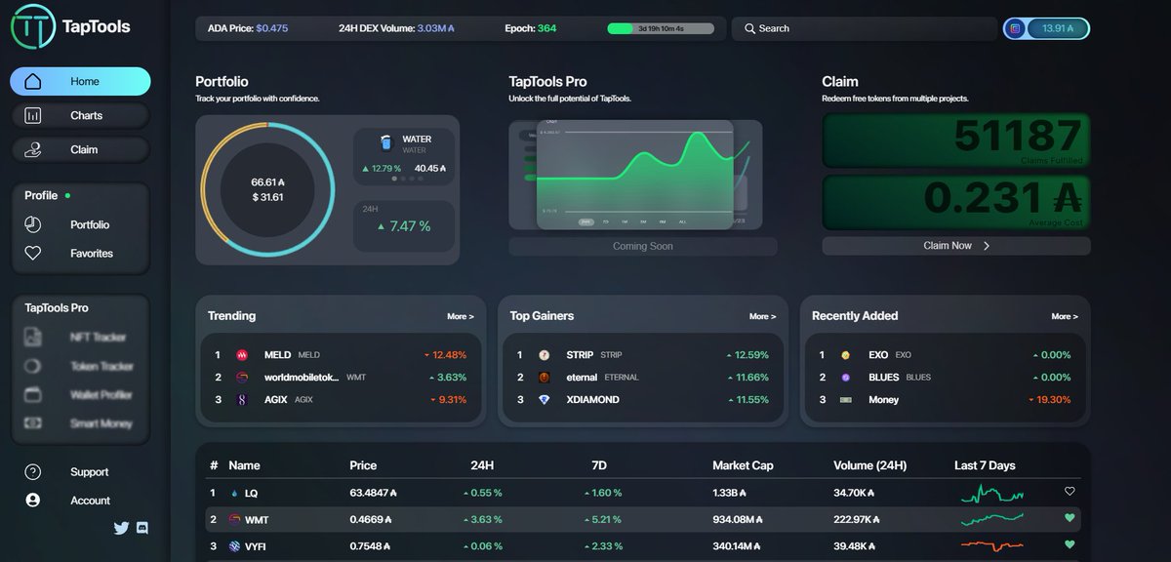Click the pie chart icon beside Portfolio
1171x562 pixels.
(x=33, y=224)
